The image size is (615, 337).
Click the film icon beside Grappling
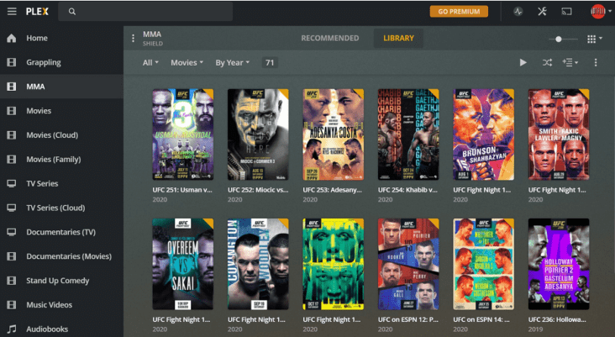coord(12,62)
